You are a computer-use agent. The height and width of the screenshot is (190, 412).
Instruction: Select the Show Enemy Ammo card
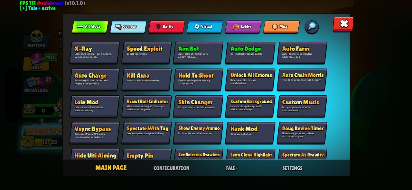click(198, 133)
